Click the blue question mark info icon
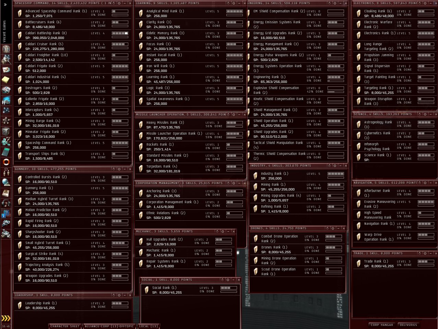438x329 pixels. pos(6,214)
